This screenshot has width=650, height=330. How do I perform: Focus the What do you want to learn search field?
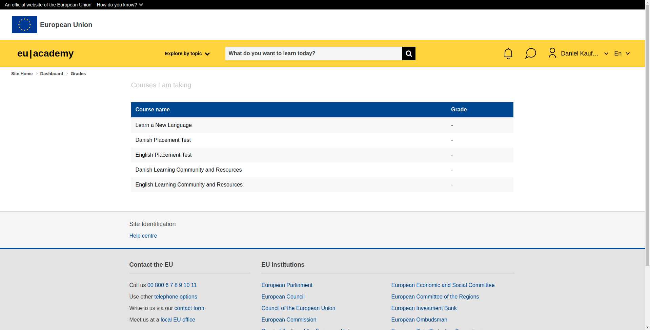click(313, 53)
